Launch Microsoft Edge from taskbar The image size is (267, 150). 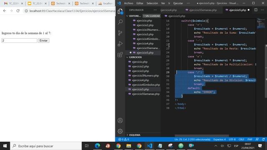(x=97, y=146)
